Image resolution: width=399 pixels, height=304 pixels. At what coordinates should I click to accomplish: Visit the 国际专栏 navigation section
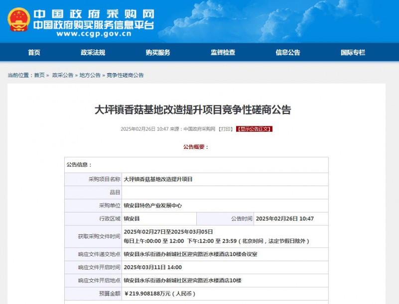(353, 53)
